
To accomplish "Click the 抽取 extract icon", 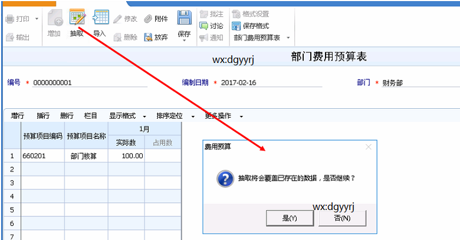I will (77, 17).
